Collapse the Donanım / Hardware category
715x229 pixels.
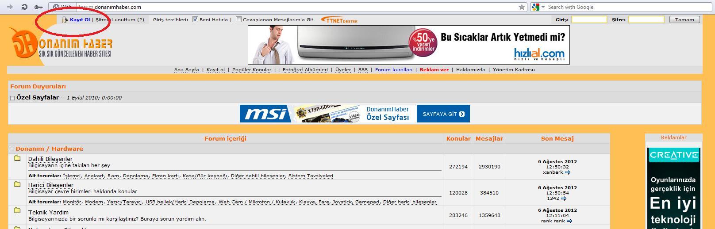click(12, 149)
